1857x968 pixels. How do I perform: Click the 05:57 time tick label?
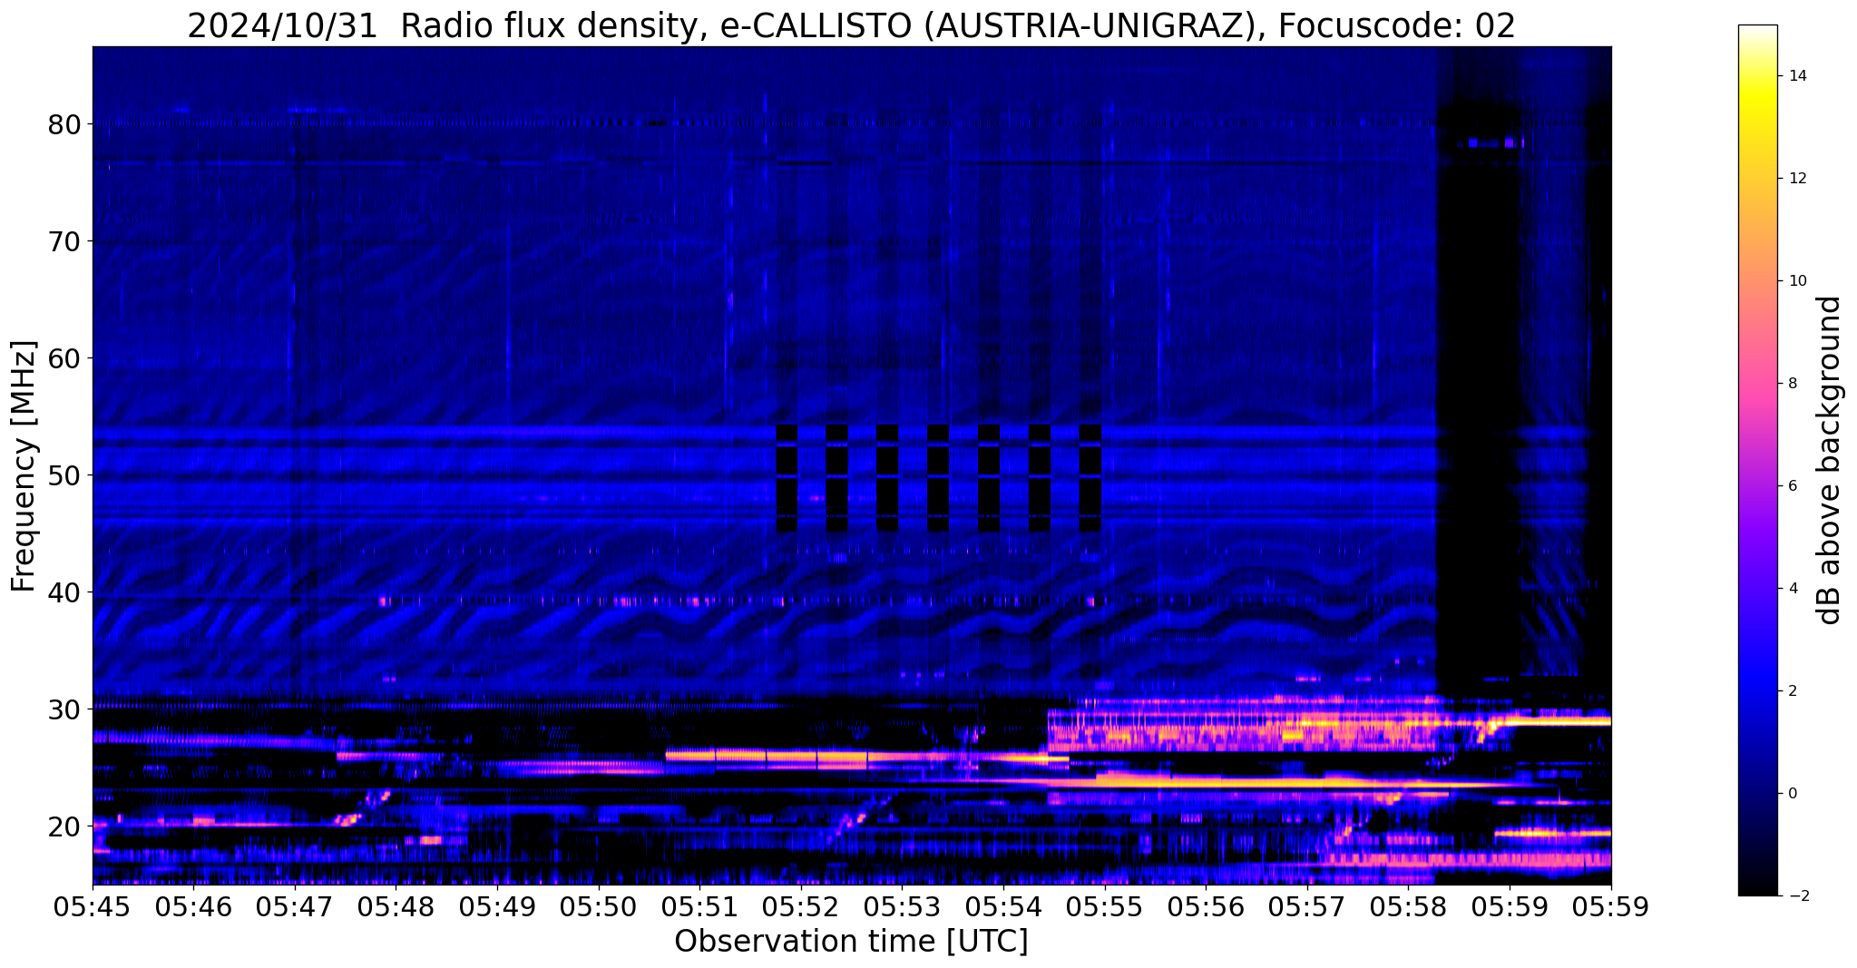pyautogui.click(x=1307, y=905)
